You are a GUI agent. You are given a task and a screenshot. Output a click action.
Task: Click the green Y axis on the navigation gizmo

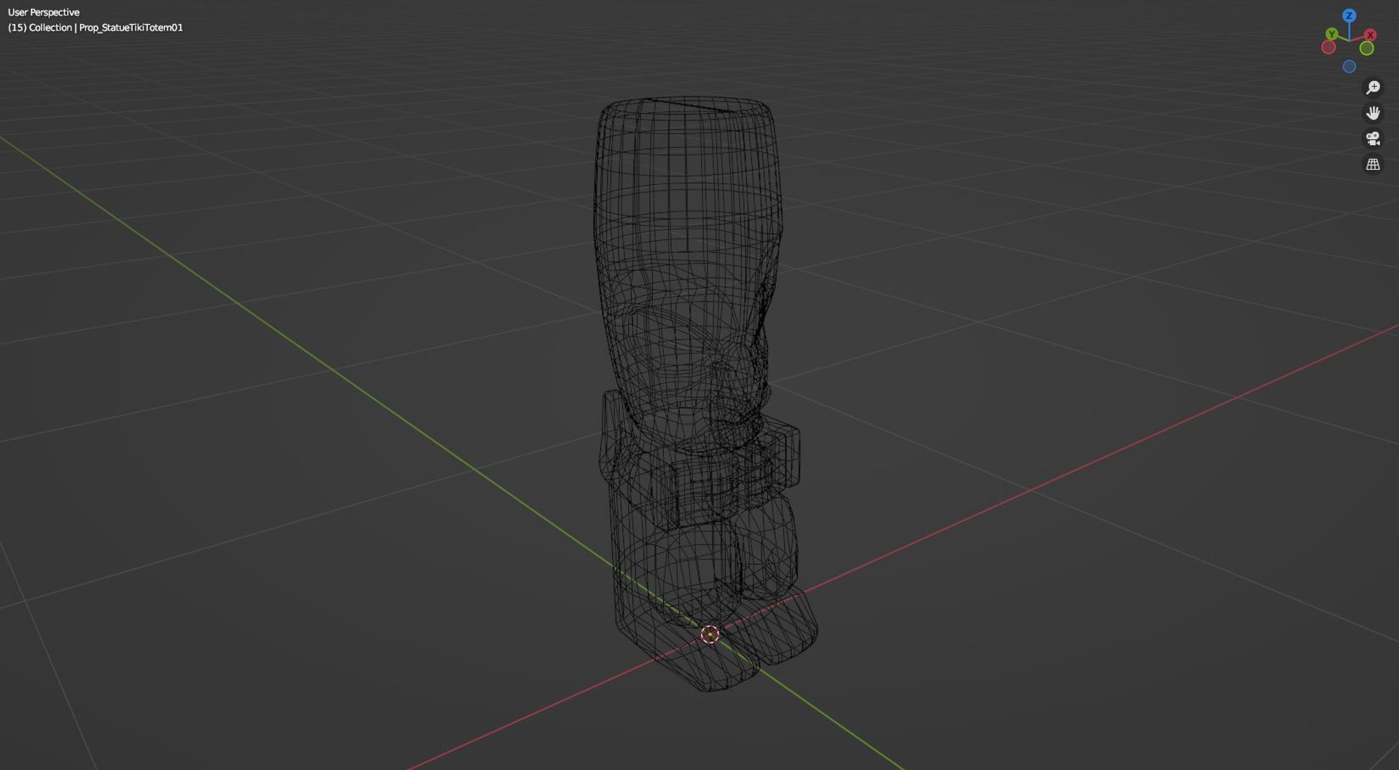click(1331, 34)
